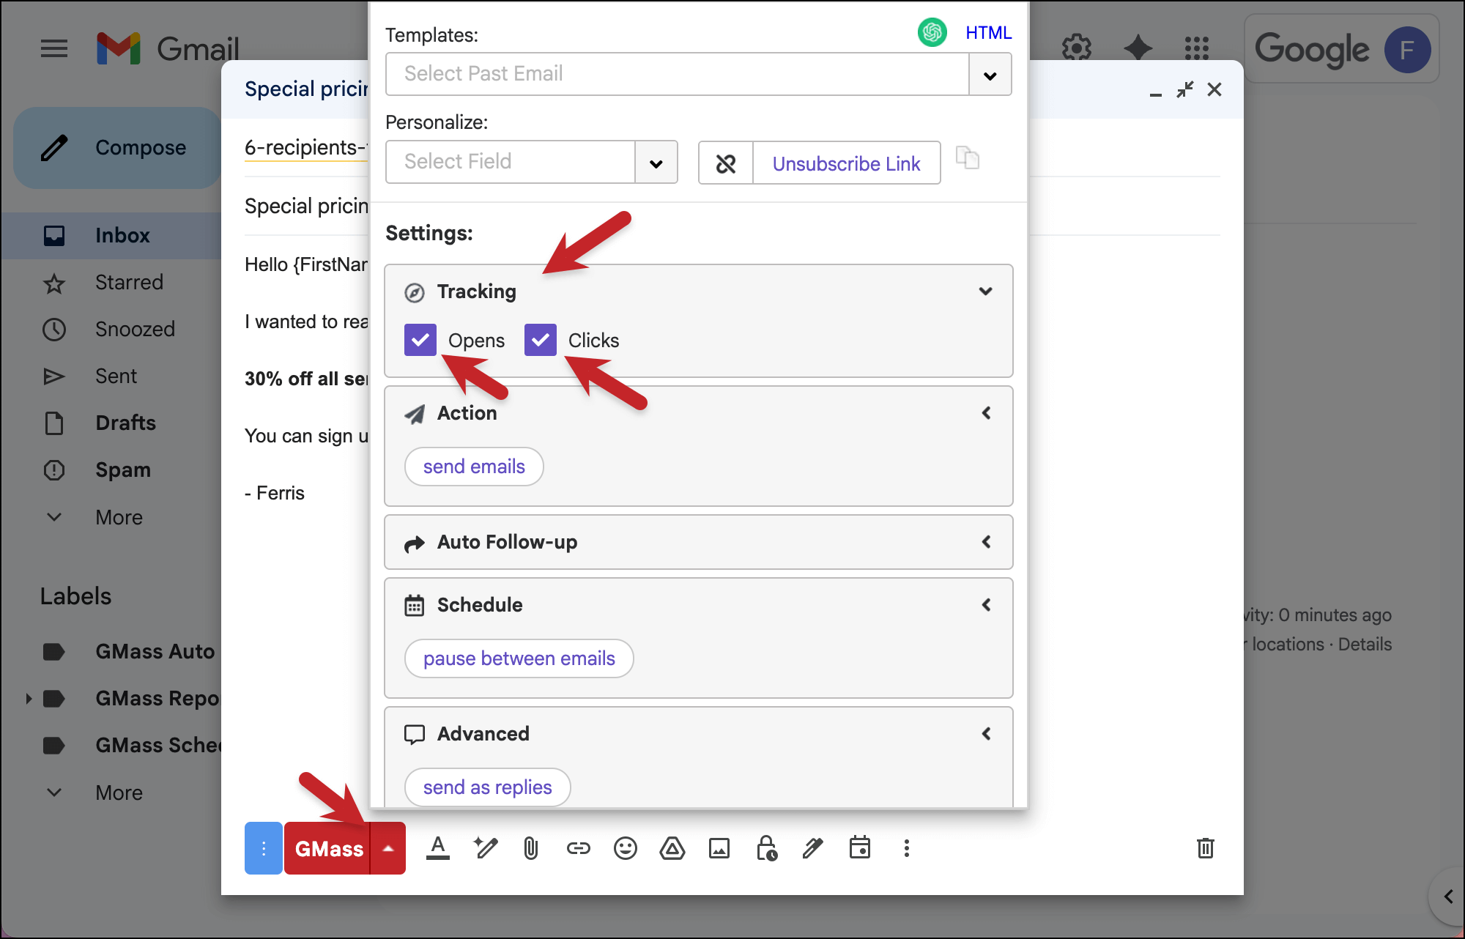Click the insert signature pen icon

coord(812,848)
